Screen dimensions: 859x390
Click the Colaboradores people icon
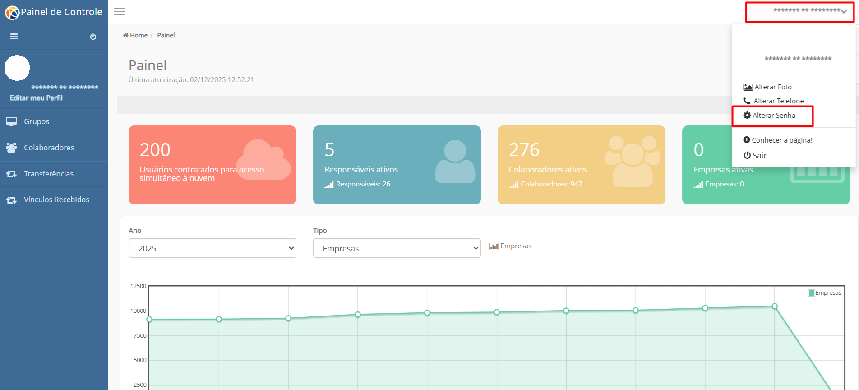[11, 148]
